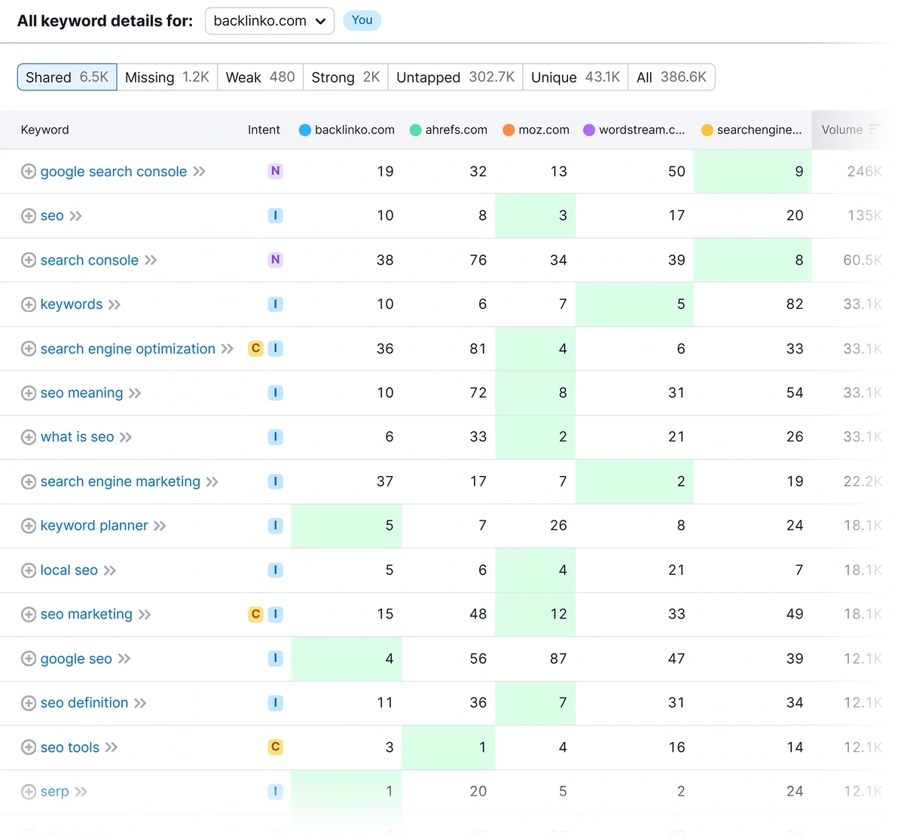Open the google search console keyword link
Viewport: 904px width, 840px height.
pos(114,172)
